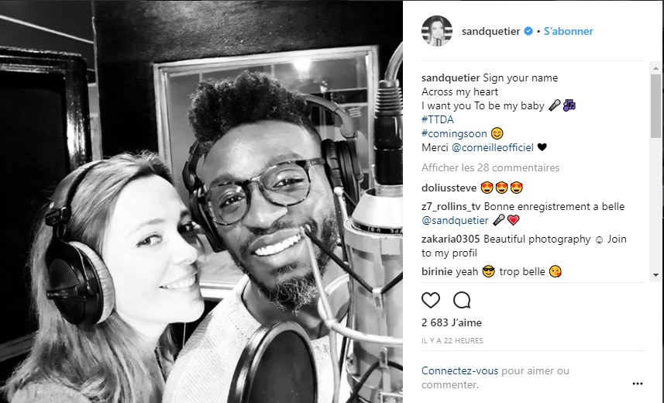Like the post with the heart icon

point(431,300)
